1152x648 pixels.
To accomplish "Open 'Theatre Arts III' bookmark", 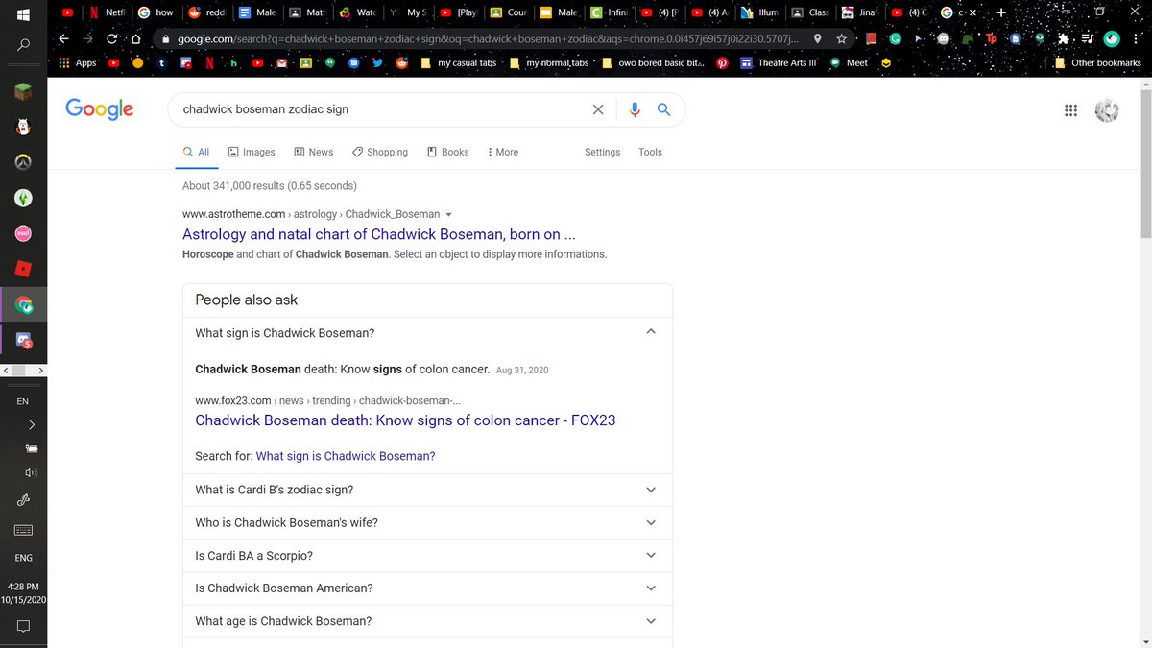I will pos(779,62).
